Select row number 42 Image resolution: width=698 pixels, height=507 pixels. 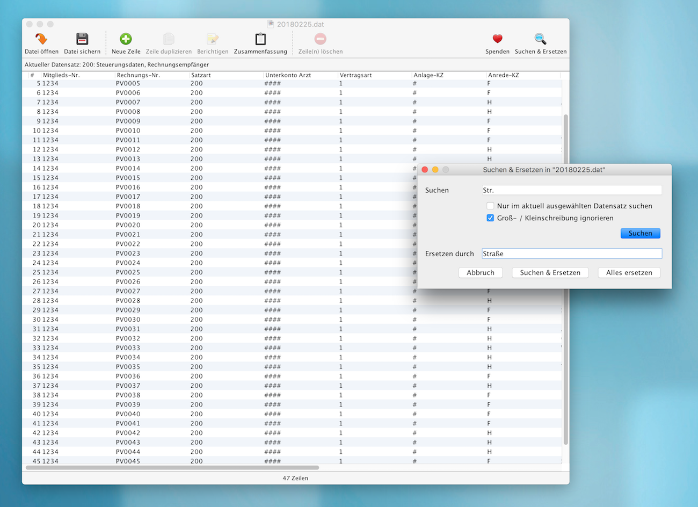[x=37, y=433]
